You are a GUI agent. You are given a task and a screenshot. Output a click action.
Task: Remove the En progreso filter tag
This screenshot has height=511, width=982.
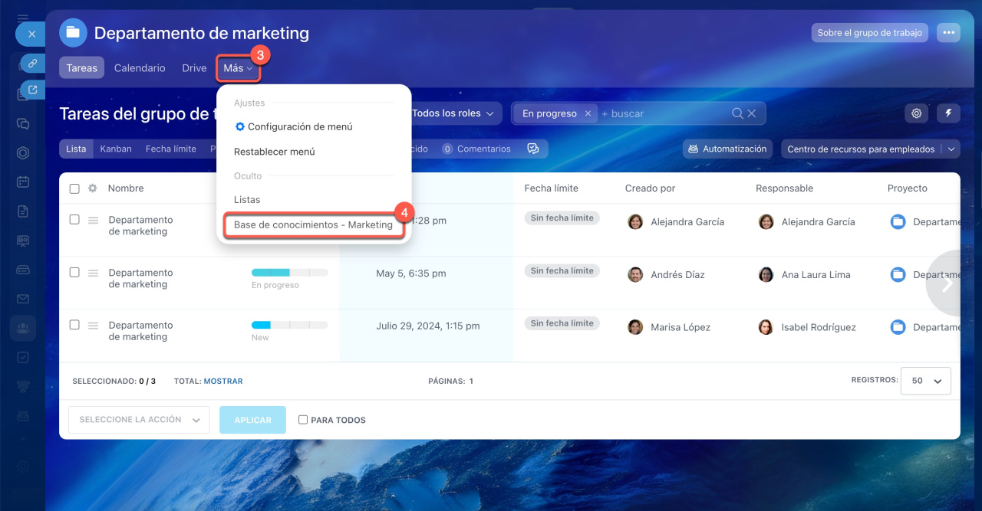[588, 113]
